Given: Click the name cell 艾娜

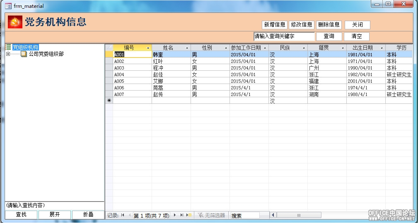Looking at the screenshot, I should click(x=172, y=81).
